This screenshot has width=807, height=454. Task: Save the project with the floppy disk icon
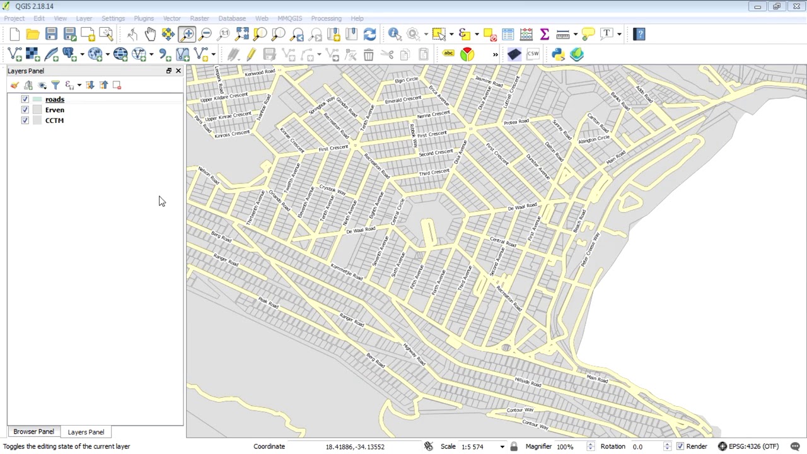pyautogui.click(x=51, y=34)
